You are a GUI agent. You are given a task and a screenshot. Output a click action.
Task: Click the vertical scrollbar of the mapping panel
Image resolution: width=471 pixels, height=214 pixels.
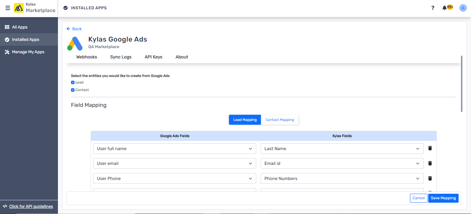(x=462, y=83)
